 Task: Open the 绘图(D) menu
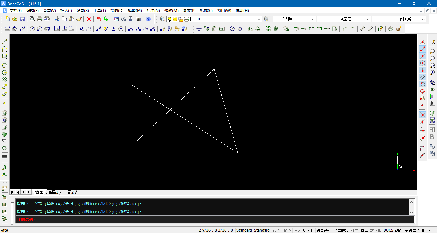click(117, 11)
